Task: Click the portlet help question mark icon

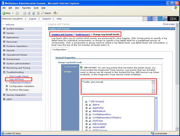Action: 171,29
